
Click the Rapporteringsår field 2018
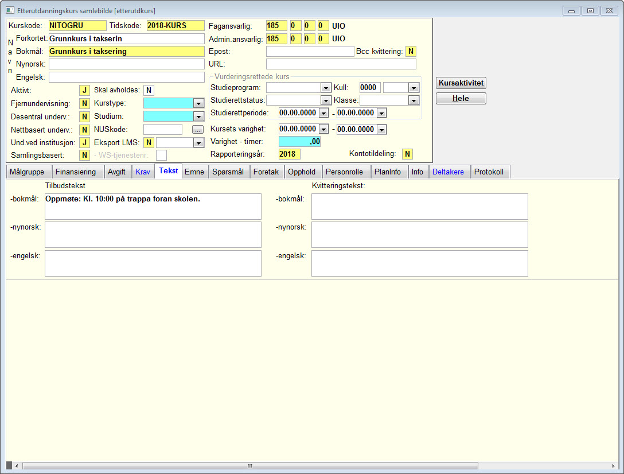[289, 154]
